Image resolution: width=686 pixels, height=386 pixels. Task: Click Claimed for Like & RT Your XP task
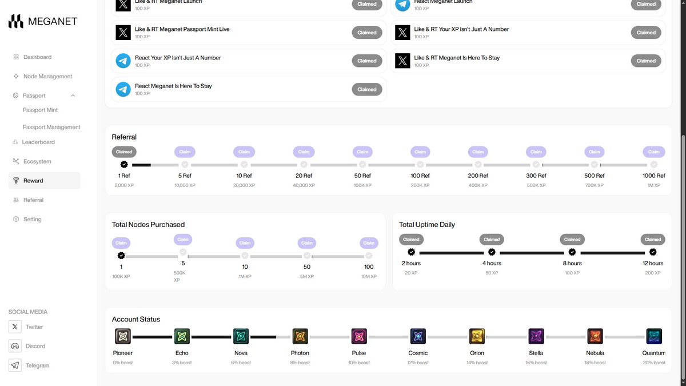pos(646,33)
